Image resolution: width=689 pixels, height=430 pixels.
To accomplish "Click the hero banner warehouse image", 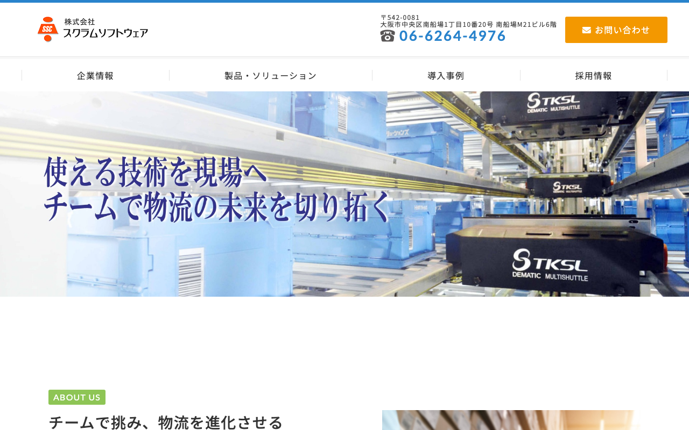I will [344, 194].
